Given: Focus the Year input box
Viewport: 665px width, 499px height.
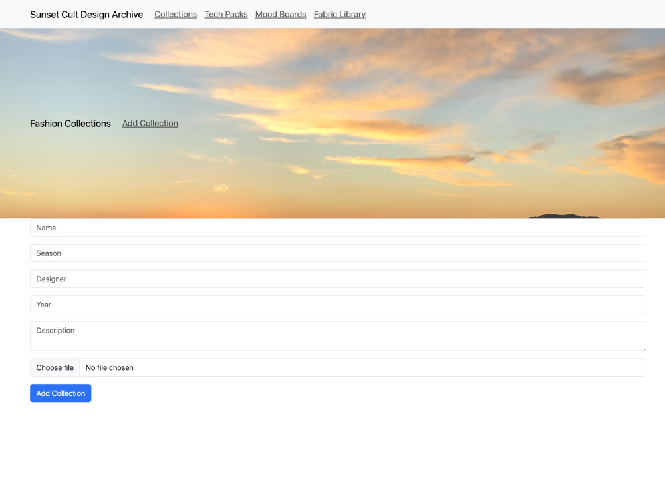Looking at the screenshot, I should [338, 305].
